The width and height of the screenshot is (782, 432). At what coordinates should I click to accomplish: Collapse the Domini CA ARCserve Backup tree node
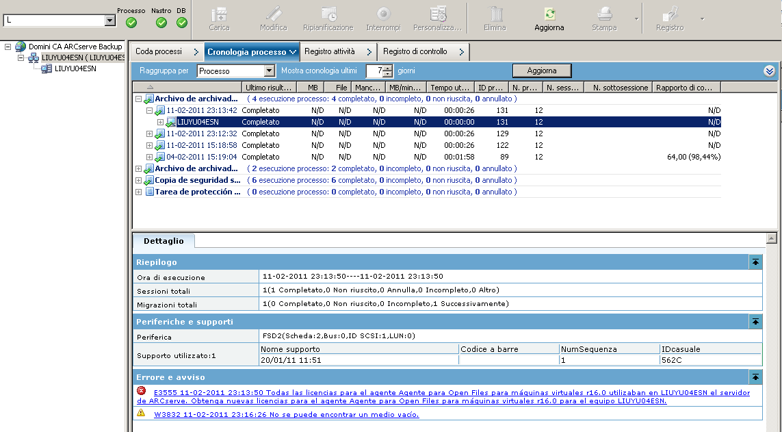(x=8, y=47)
